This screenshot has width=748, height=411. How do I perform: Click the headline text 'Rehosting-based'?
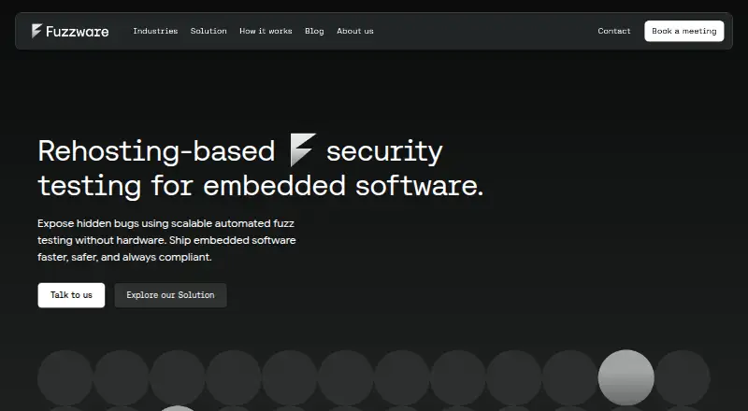click(156, 151)
